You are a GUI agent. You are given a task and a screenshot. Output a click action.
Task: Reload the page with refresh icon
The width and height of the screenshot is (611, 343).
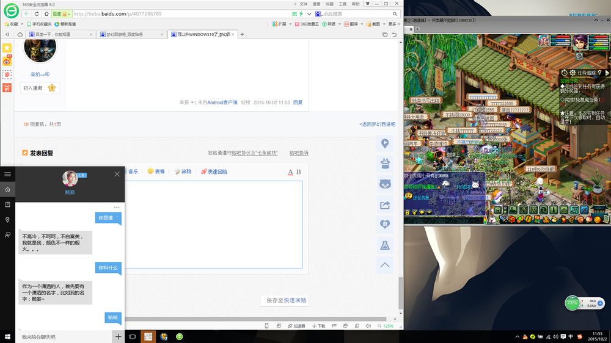[37, 13]
